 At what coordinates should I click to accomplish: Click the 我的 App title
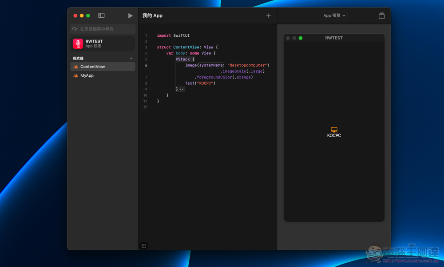pyautogui.click(x=152, y=16)
